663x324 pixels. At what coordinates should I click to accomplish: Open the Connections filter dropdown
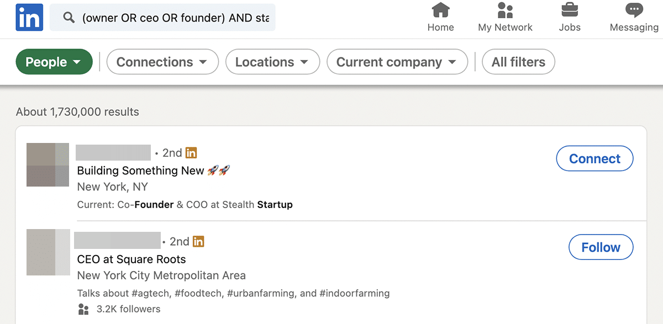coord(162,62)
